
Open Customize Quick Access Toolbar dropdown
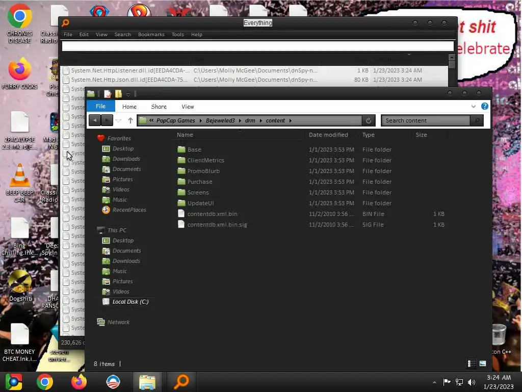[128, 94]
